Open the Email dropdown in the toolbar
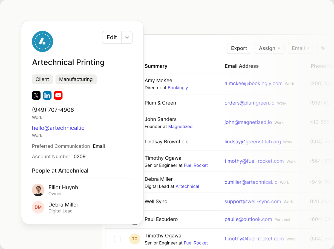Screen dimensions: 334x249 [300, 48]
